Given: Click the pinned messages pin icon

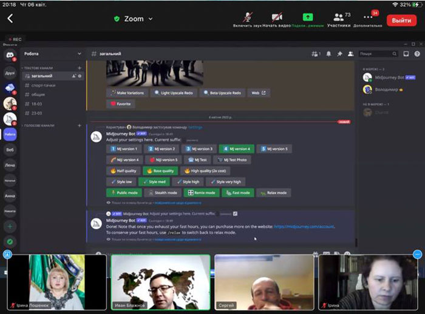Looking at the screenshot, I should [339, 54].
